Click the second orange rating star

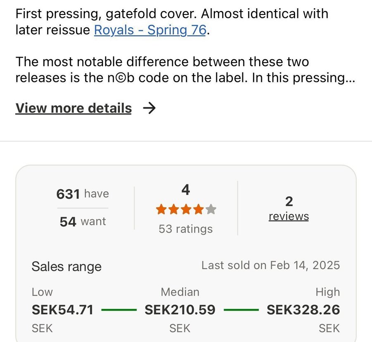tap(174, 210)
